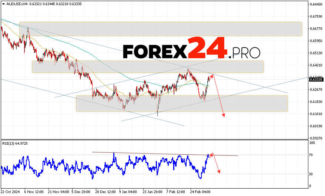Click the RSI 30 level label
This screenshot has height=196, width=325.
point(312,174)
